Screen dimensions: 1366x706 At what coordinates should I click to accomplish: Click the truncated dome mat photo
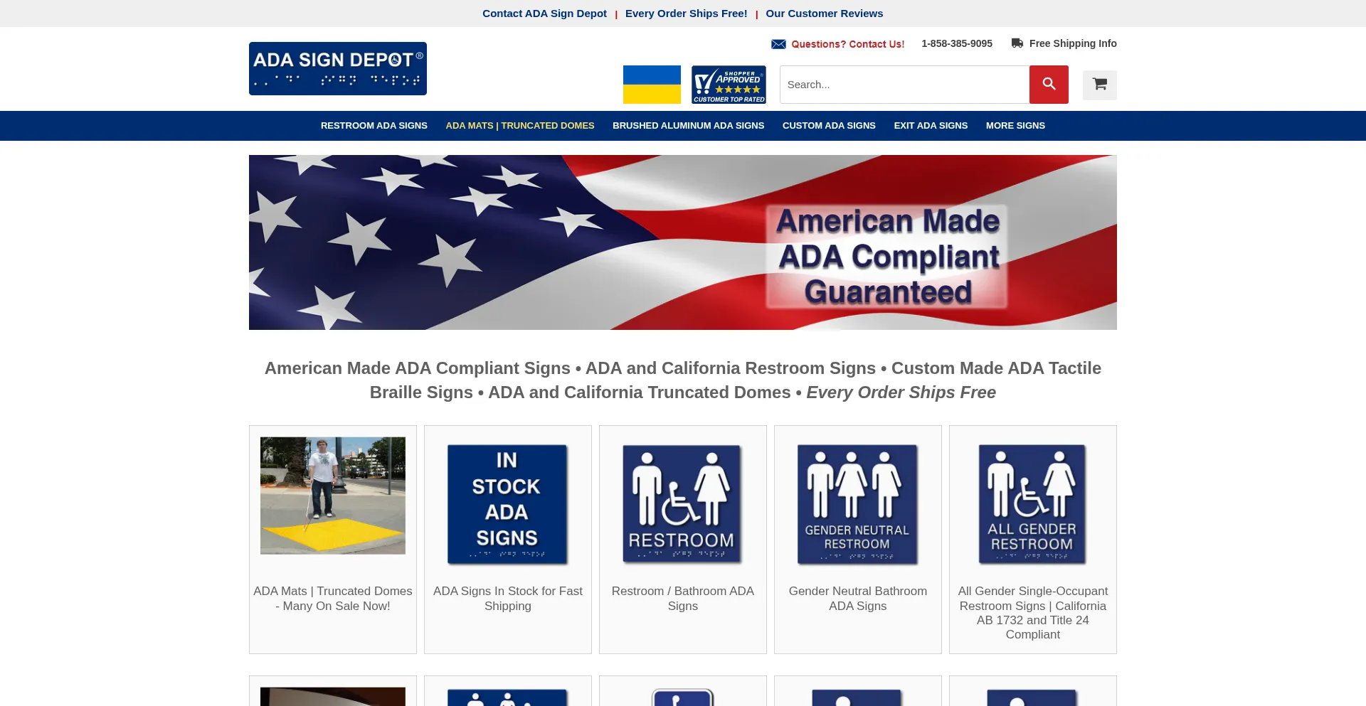click(333, 496)
